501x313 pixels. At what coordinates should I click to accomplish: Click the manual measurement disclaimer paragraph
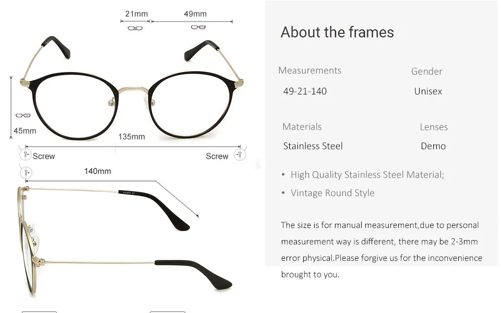(x=381, y=249)
